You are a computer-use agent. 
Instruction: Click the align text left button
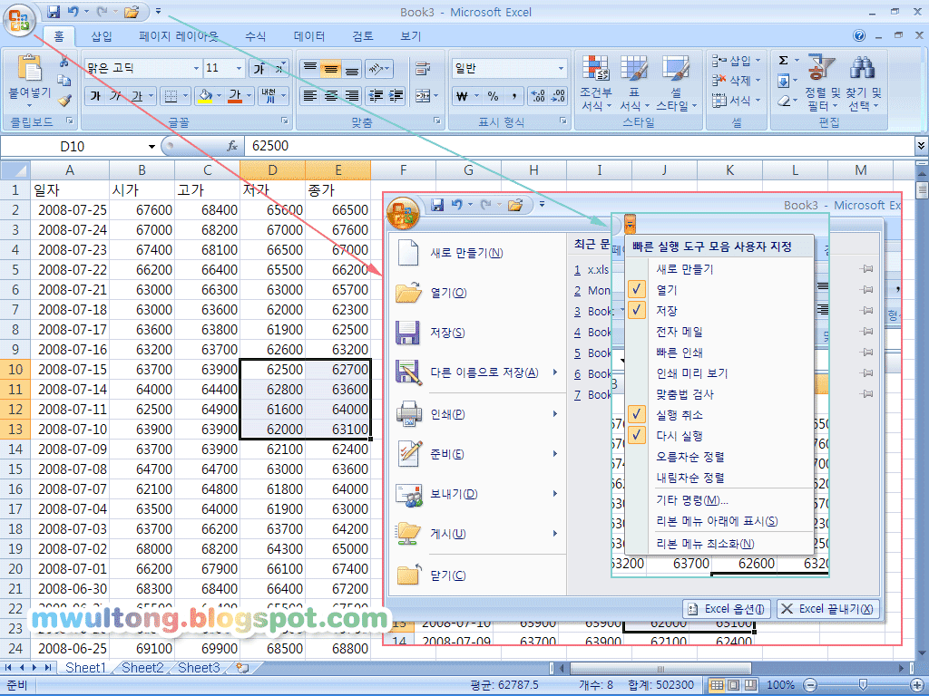pyautogui.click(x=310, y=95)
